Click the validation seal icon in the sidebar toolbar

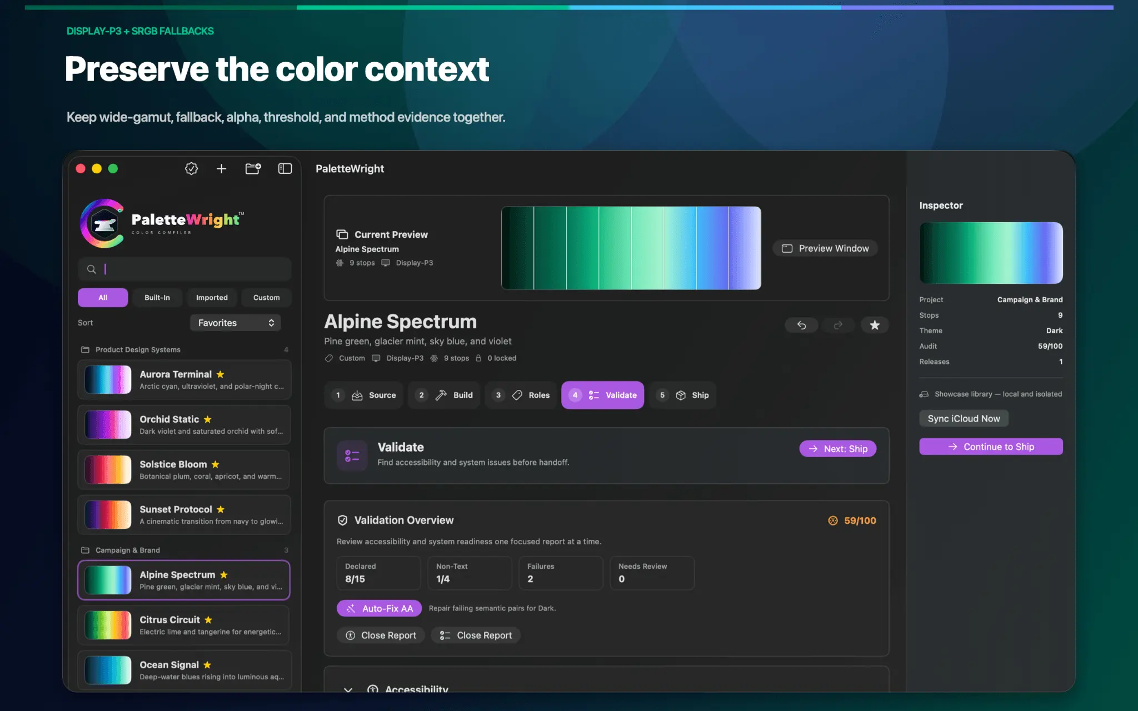point(191,168)
